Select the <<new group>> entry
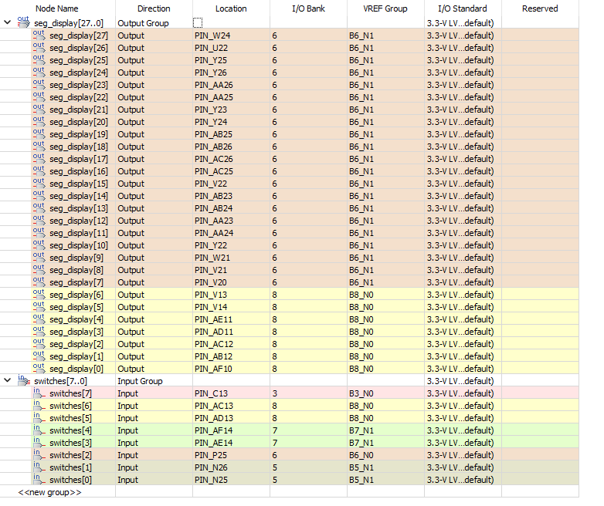Image resolution: width=604 pixels, height=506 pixels. point(50,492)
